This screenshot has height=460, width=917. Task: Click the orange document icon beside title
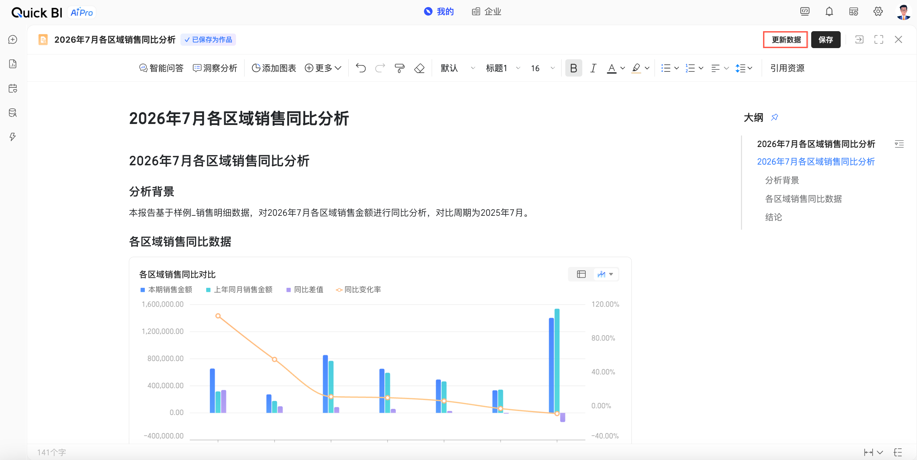tap(43, 39)
